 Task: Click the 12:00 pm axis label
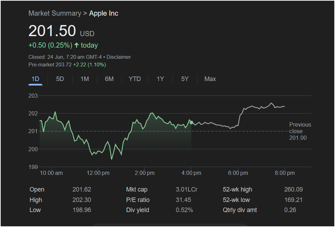(98, 173)
